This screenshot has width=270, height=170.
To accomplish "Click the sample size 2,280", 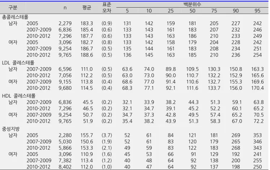I will (65, 135).
